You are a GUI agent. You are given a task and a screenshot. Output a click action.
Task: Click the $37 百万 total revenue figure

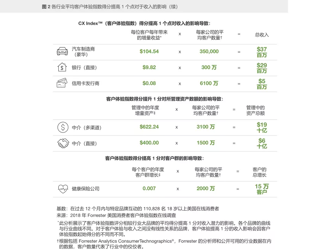pos(262,52)
